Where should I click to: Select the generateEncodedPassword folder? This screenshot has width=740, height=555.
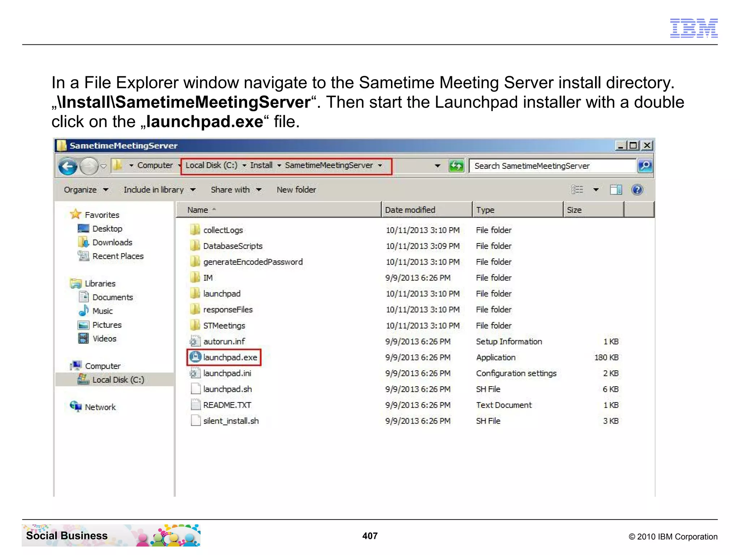click(253, 262)
